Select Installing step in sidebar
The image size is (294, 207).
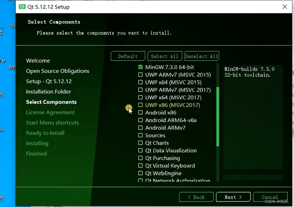37,143
